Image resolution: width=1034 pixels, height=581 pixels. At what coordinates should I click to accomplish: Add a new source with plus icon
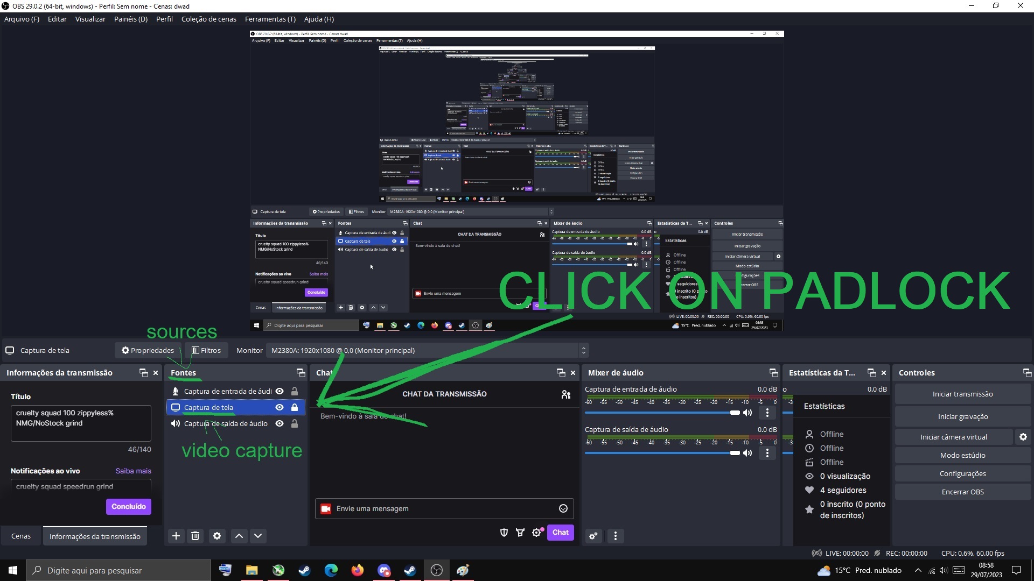176,536
